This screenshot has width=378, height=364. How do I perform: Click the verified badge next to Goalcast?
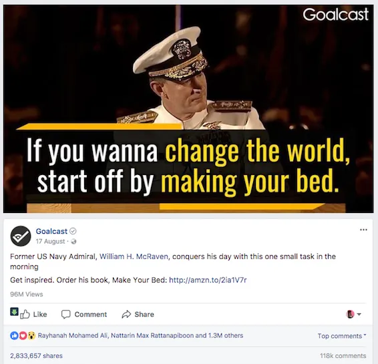click(73, 231)
